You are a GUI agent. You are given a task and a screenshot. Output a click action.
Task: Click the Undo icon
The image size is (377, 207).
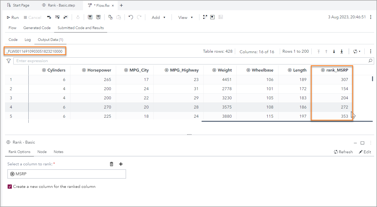131,17
